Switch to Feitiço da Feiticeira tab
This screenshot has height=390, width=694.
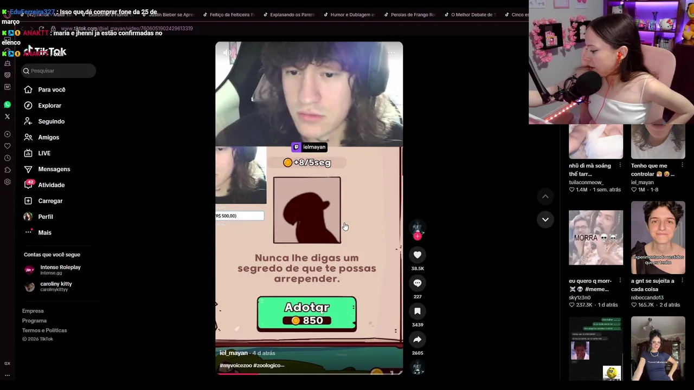[x=228, y=15]
